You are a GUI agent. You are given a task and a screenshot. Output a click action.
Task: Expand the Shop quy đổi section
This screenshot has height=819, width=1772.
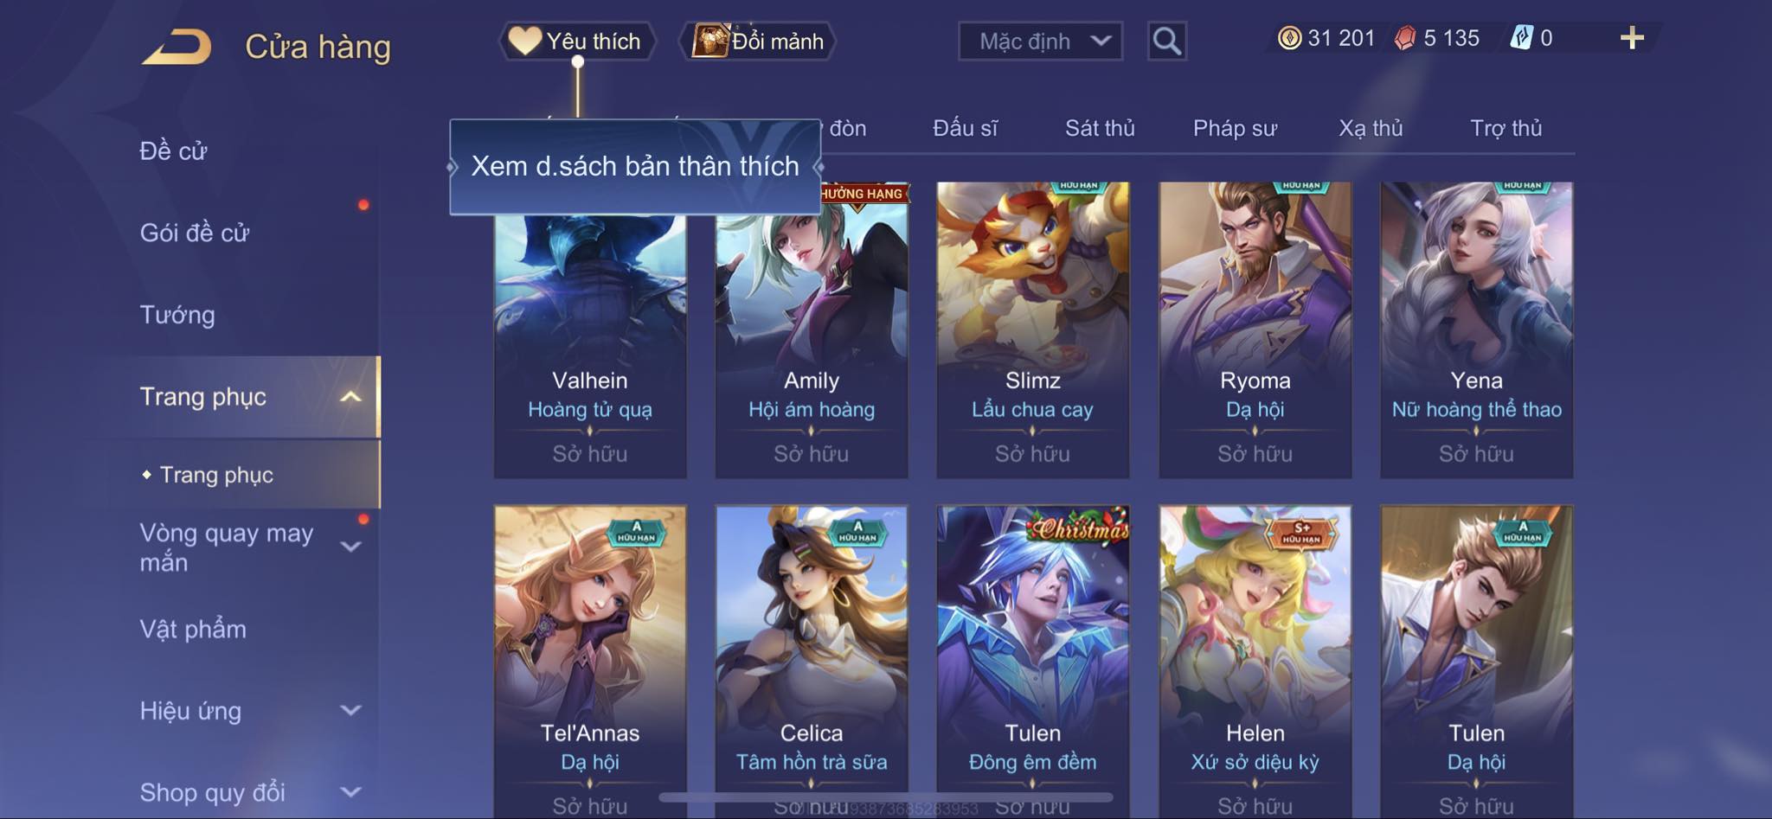pos(350,792)
